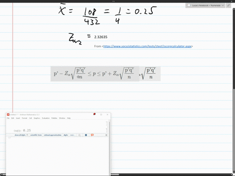Click 'more…' in the suggestions bar
The image size is (235, 176).
(x=72, y=135)
